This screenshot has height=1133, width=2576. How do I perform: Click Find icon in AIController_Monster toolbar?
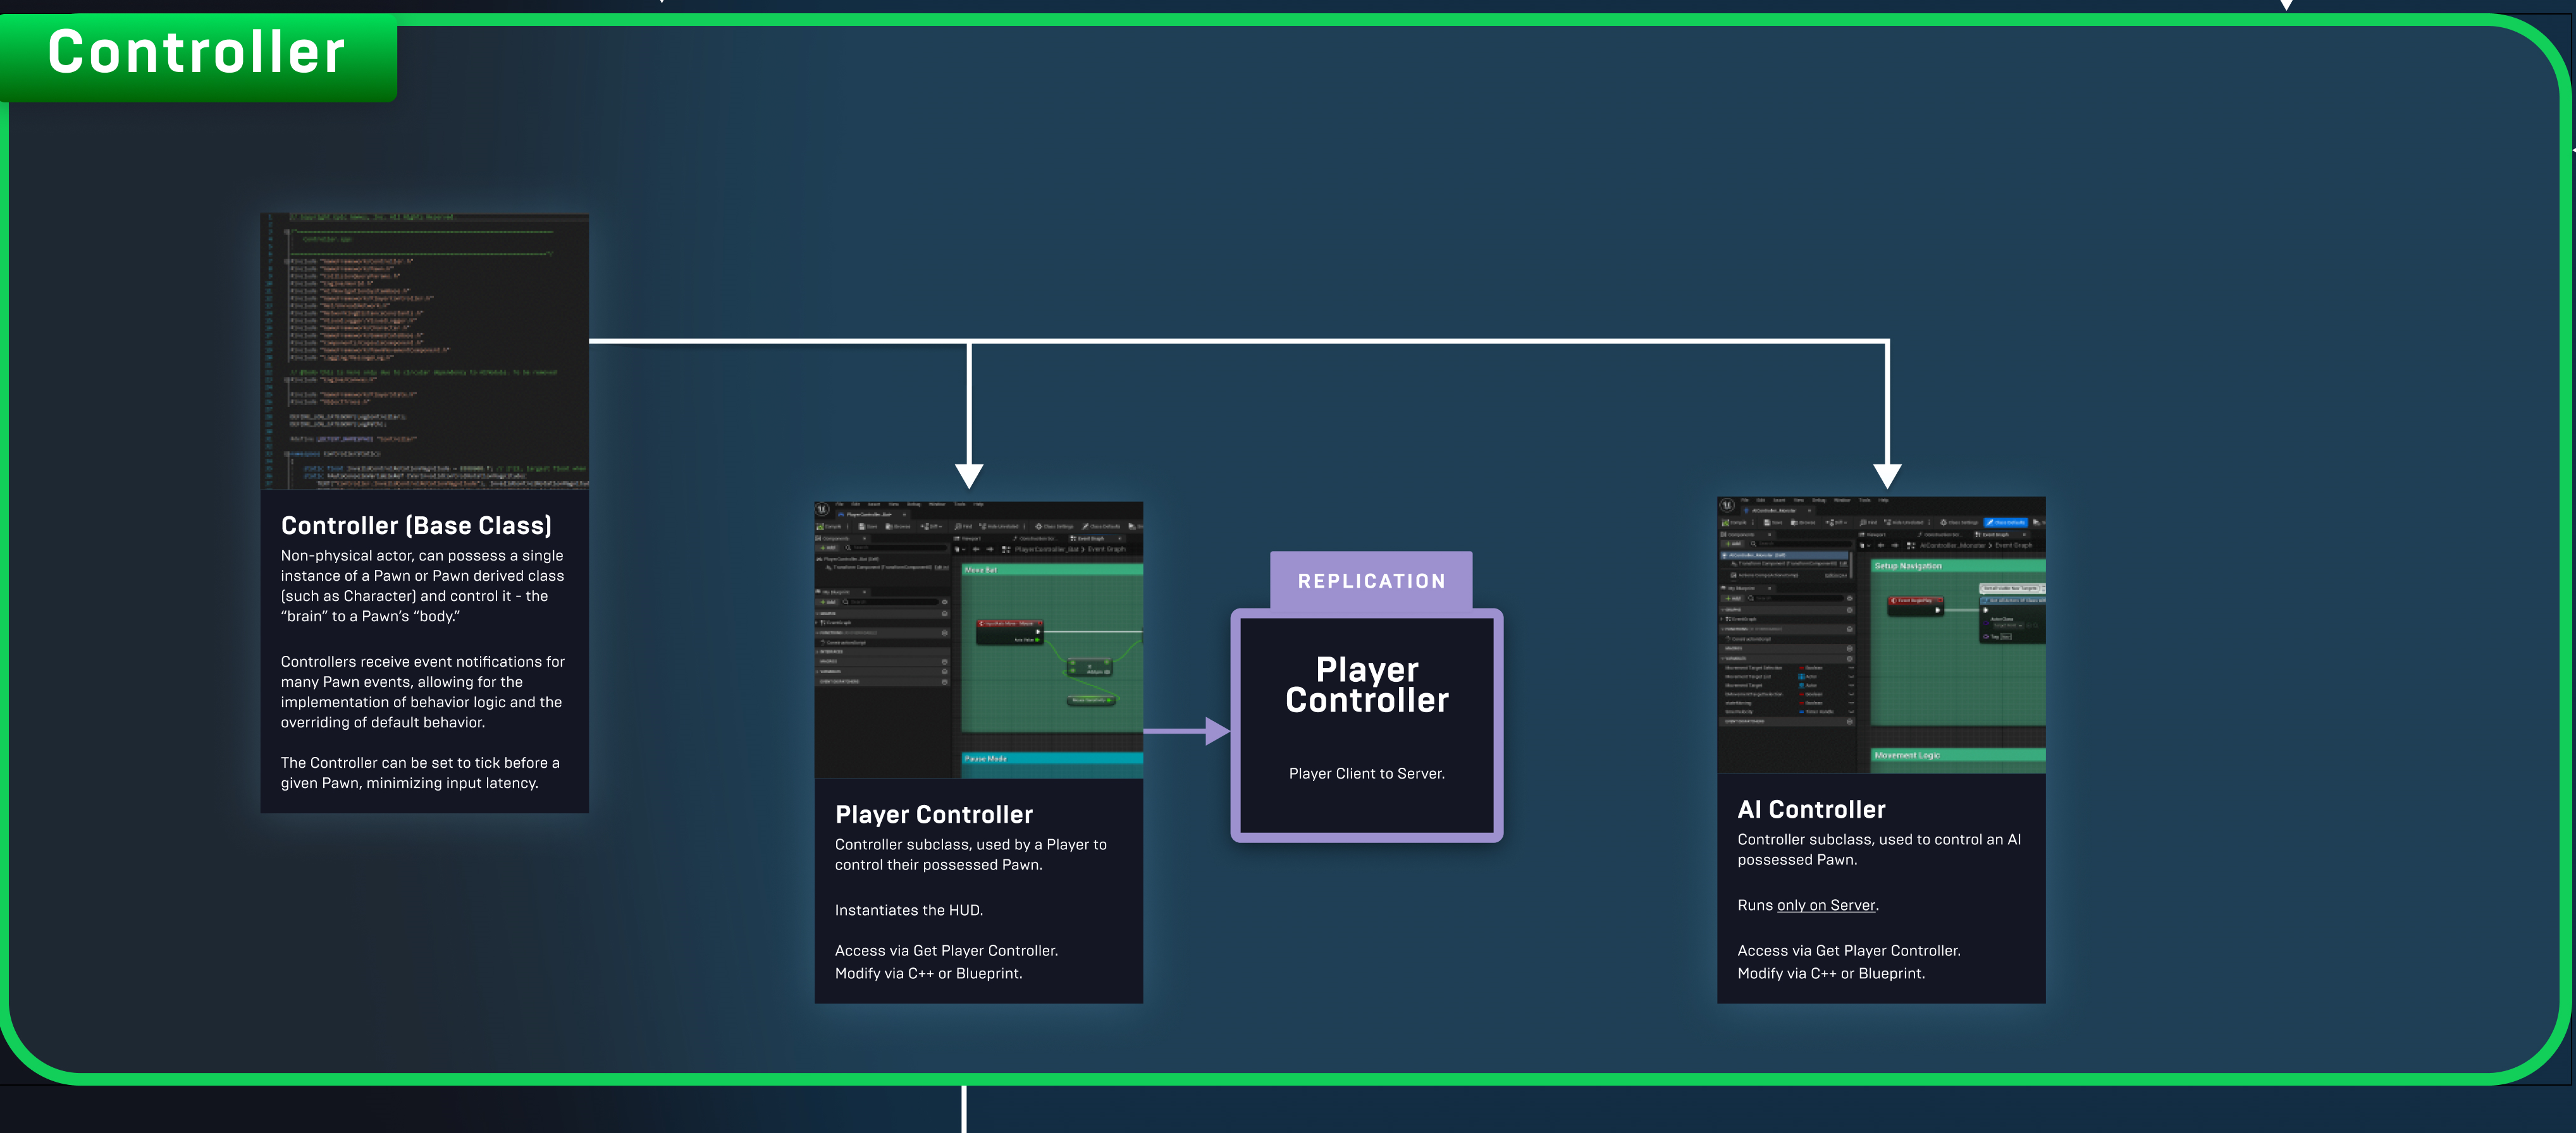(x=1863, y=523)
